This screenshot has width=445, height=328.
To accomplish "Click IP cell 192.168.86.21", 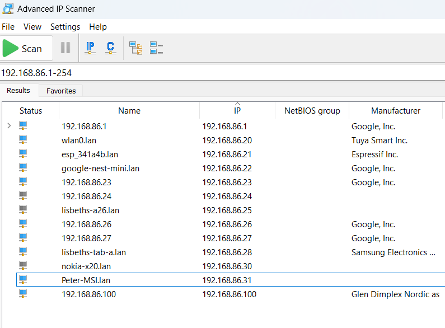I will coord(227,154).
